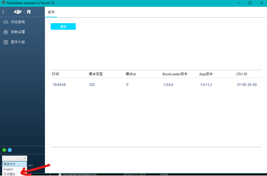
Task: Open 参数设置 parameter settings via gear icon
Action: pos(6,32)
